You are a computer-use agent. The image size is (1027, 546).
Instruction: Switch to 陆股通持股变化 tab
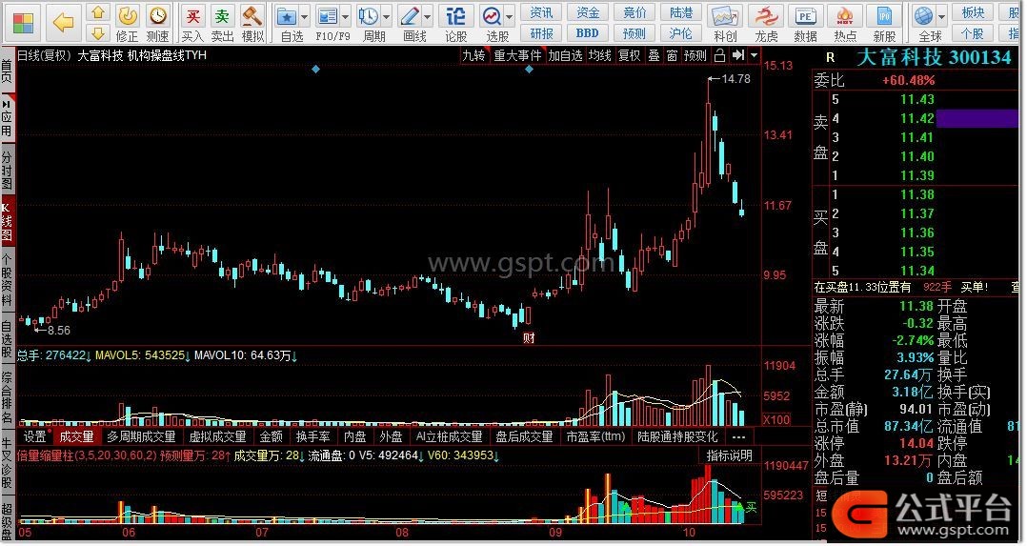677,436
